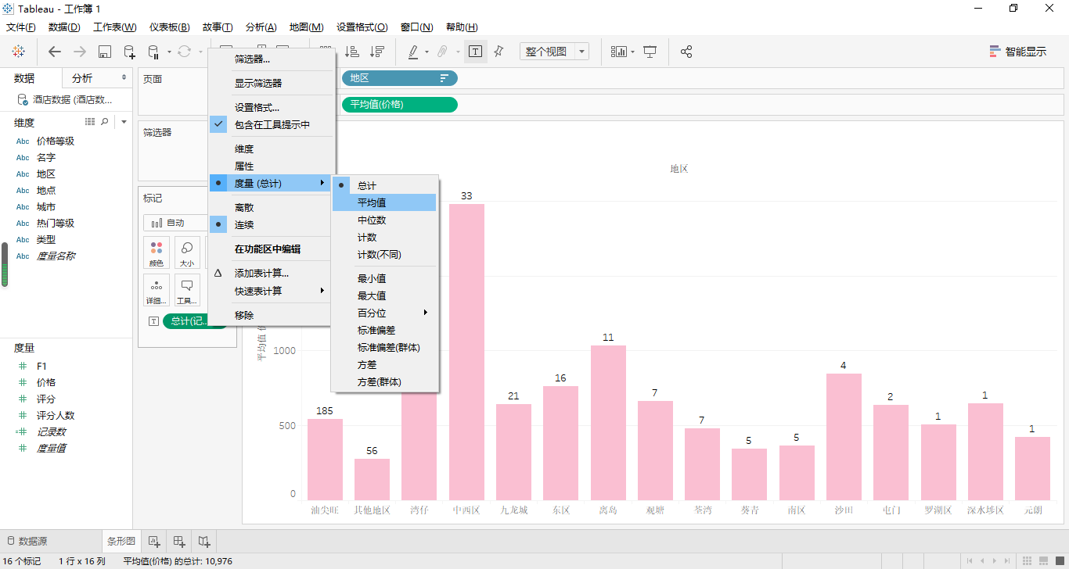
Task: Click the paperclip group members icon
Action: [x=442, y=52]
